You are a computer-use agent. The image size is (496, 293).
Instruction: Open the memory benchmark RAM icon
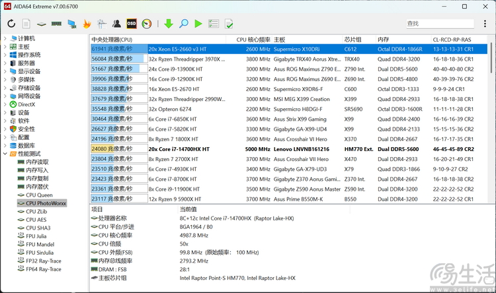[56, 24]
